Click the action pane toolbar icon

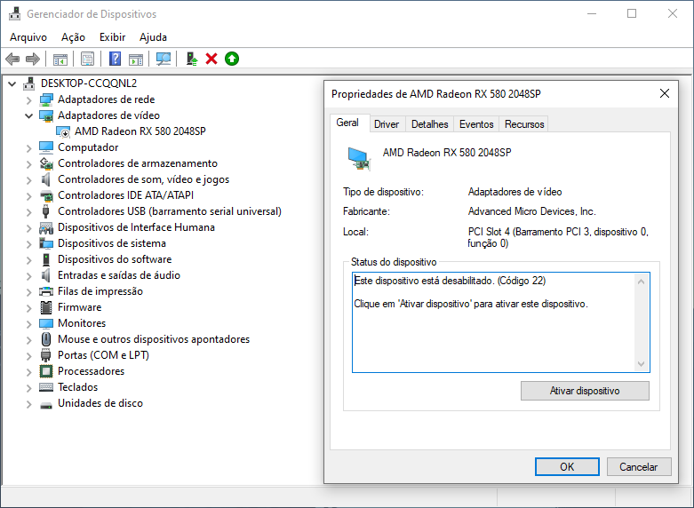pyautogui.click(x=136, y=59)
